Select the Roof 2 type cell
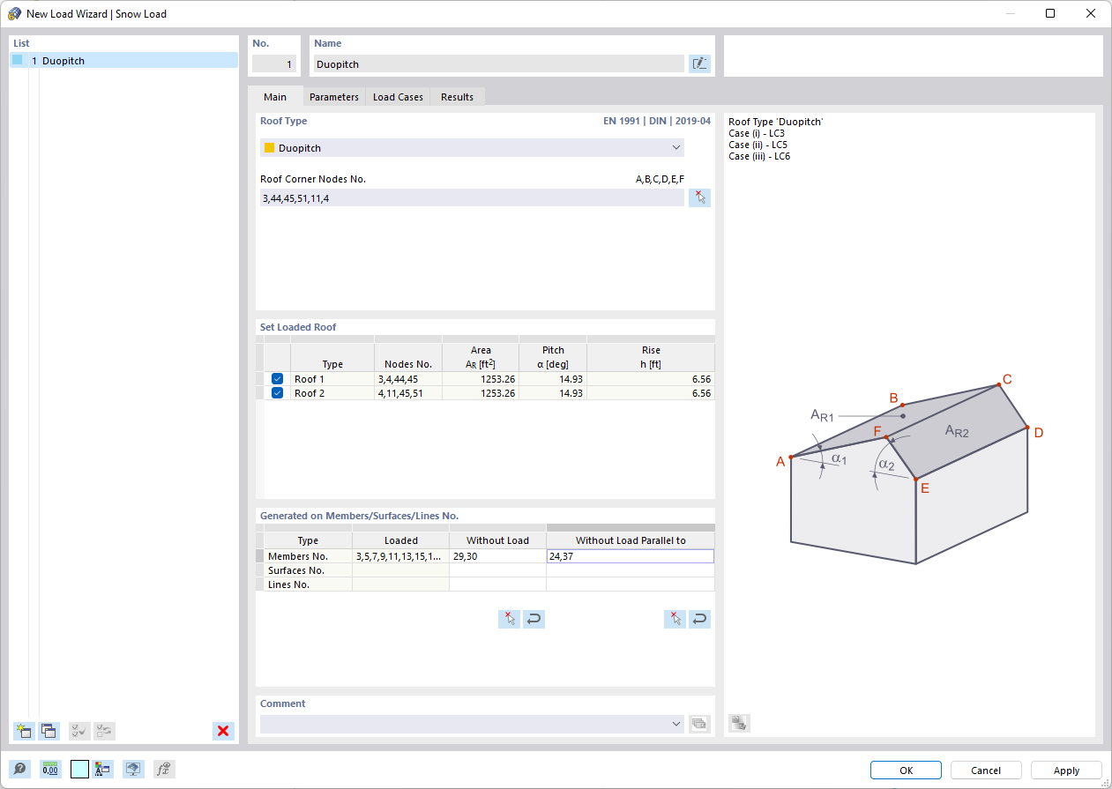1112x789 pixels. click(x=332, y=393)
